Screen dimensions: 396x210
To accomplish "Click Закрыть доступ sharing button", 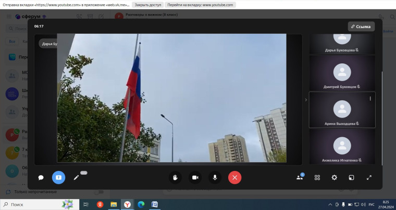I will pyautogui.click(x=148, y=5).
